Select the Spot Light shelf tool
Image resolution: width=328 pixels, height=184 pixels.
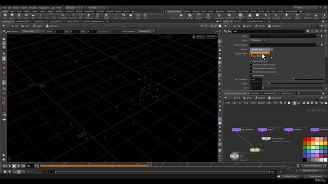coord(190,16)
